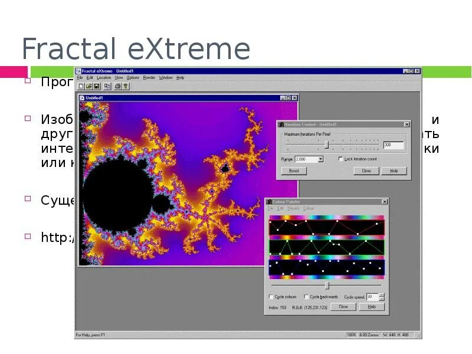The width and height of the screenshot is (472, 354).
Task: Click the 'Maximum Iterations Per Pixel' label
Action: click(x=307, y=135)
